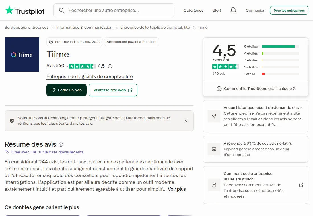Viewport: 313px width, 216px height.
Task: Open Services aux entreprises breadcrumb
Action: 26,27
